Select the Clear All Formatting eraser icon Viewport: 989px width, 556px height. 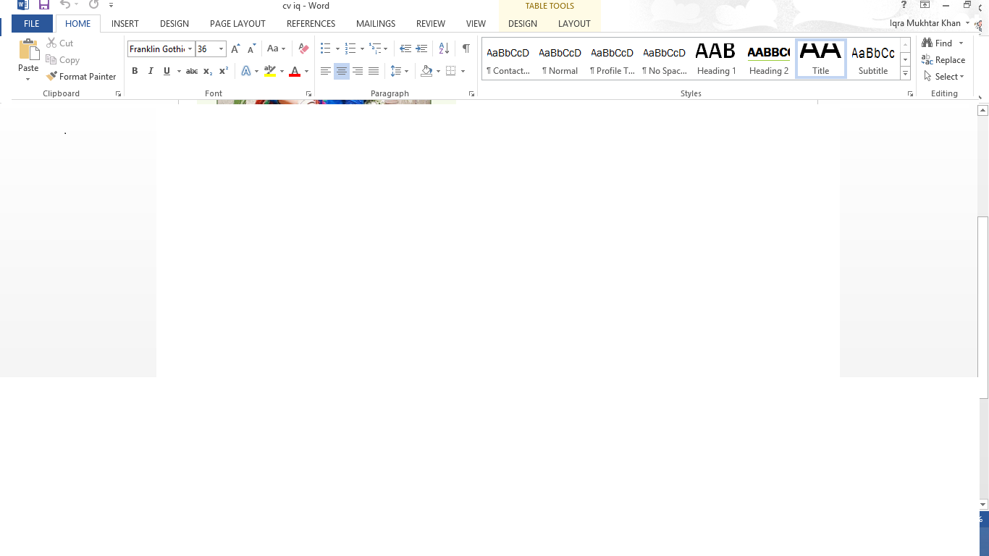click(x=303, y=49)
